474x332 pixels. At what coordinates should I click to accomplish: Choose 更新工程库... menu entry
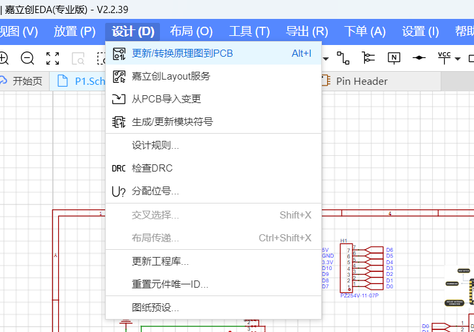click(213, 262)
